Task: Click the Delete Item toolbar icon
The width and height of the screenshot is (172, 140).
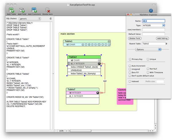Action: (47, 9)
